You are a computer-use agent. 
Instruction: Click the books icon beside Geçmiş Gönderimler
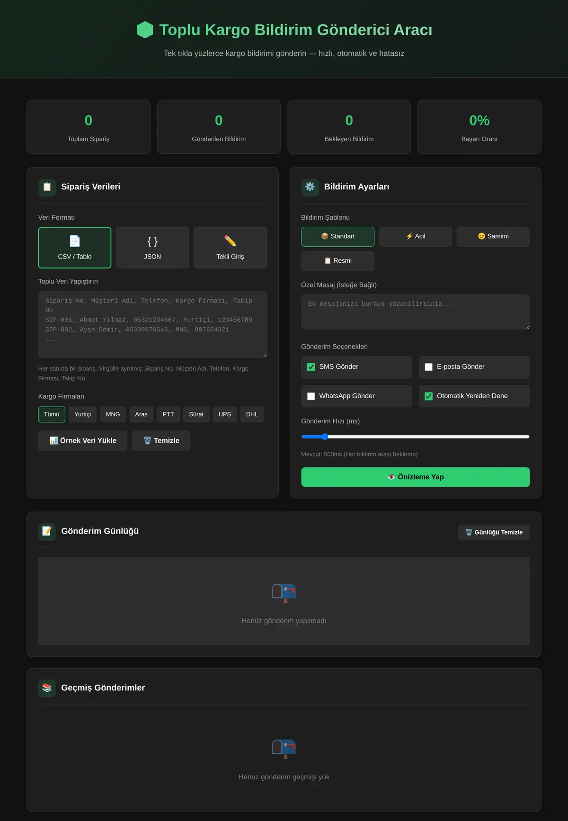(x=47, y=688)
